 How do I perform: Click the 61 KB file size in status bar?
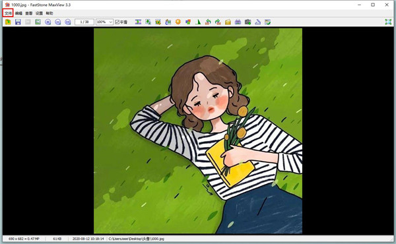(x=57, y=239)
